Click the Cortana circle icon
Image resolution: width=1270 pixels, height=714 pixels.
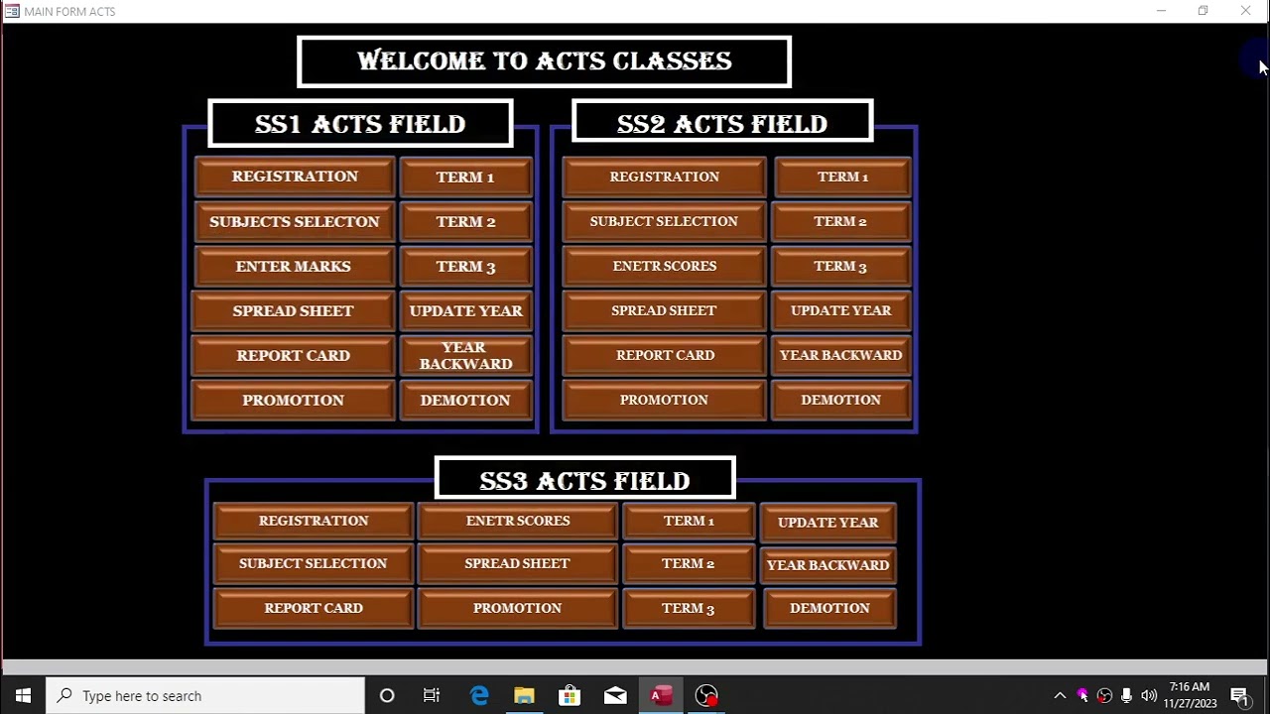(x=387, y=695)
